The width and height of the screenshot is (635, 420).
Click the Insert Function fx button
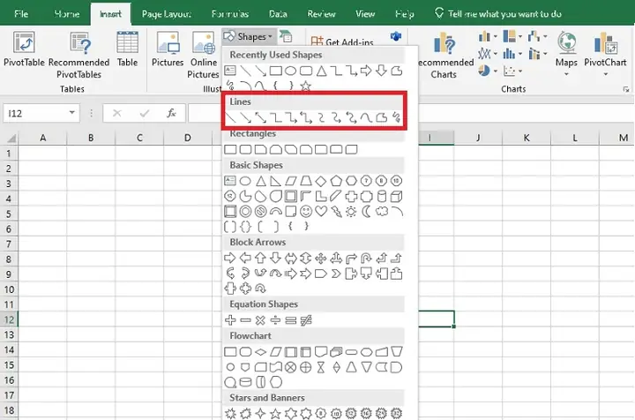pyautogui.click(x=171, y=114)
